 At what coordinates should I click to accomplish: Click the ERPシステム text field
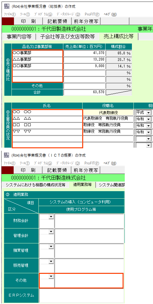point(81,295)
